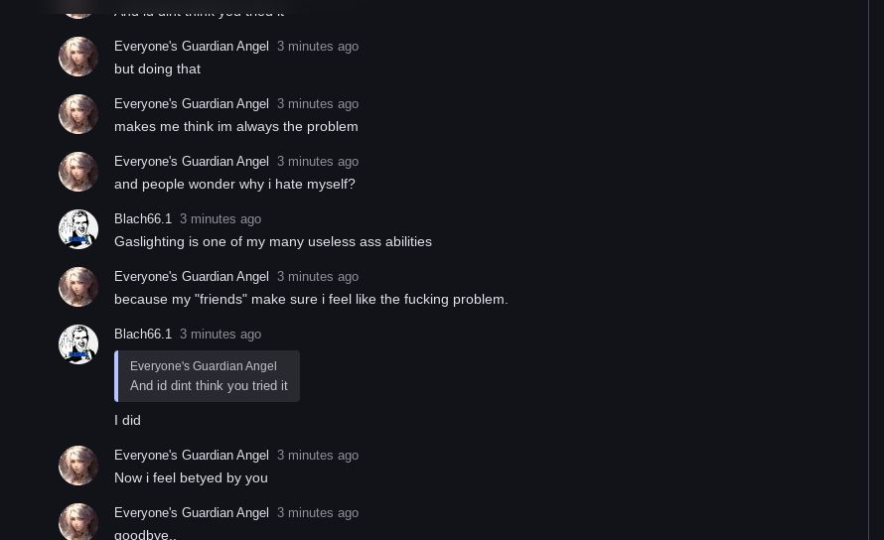Open username above "but doing that" message
The image size is (884, 540).
click(x=191, y=47)
